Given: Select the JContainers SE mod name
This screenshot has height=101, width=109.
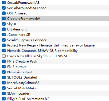Looking at the screenshot, I should [x=18, y=35].
